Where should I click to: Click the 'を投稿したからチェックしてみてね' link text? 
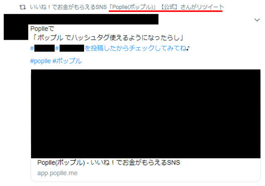pyautogui.click(x=135, y=48)
